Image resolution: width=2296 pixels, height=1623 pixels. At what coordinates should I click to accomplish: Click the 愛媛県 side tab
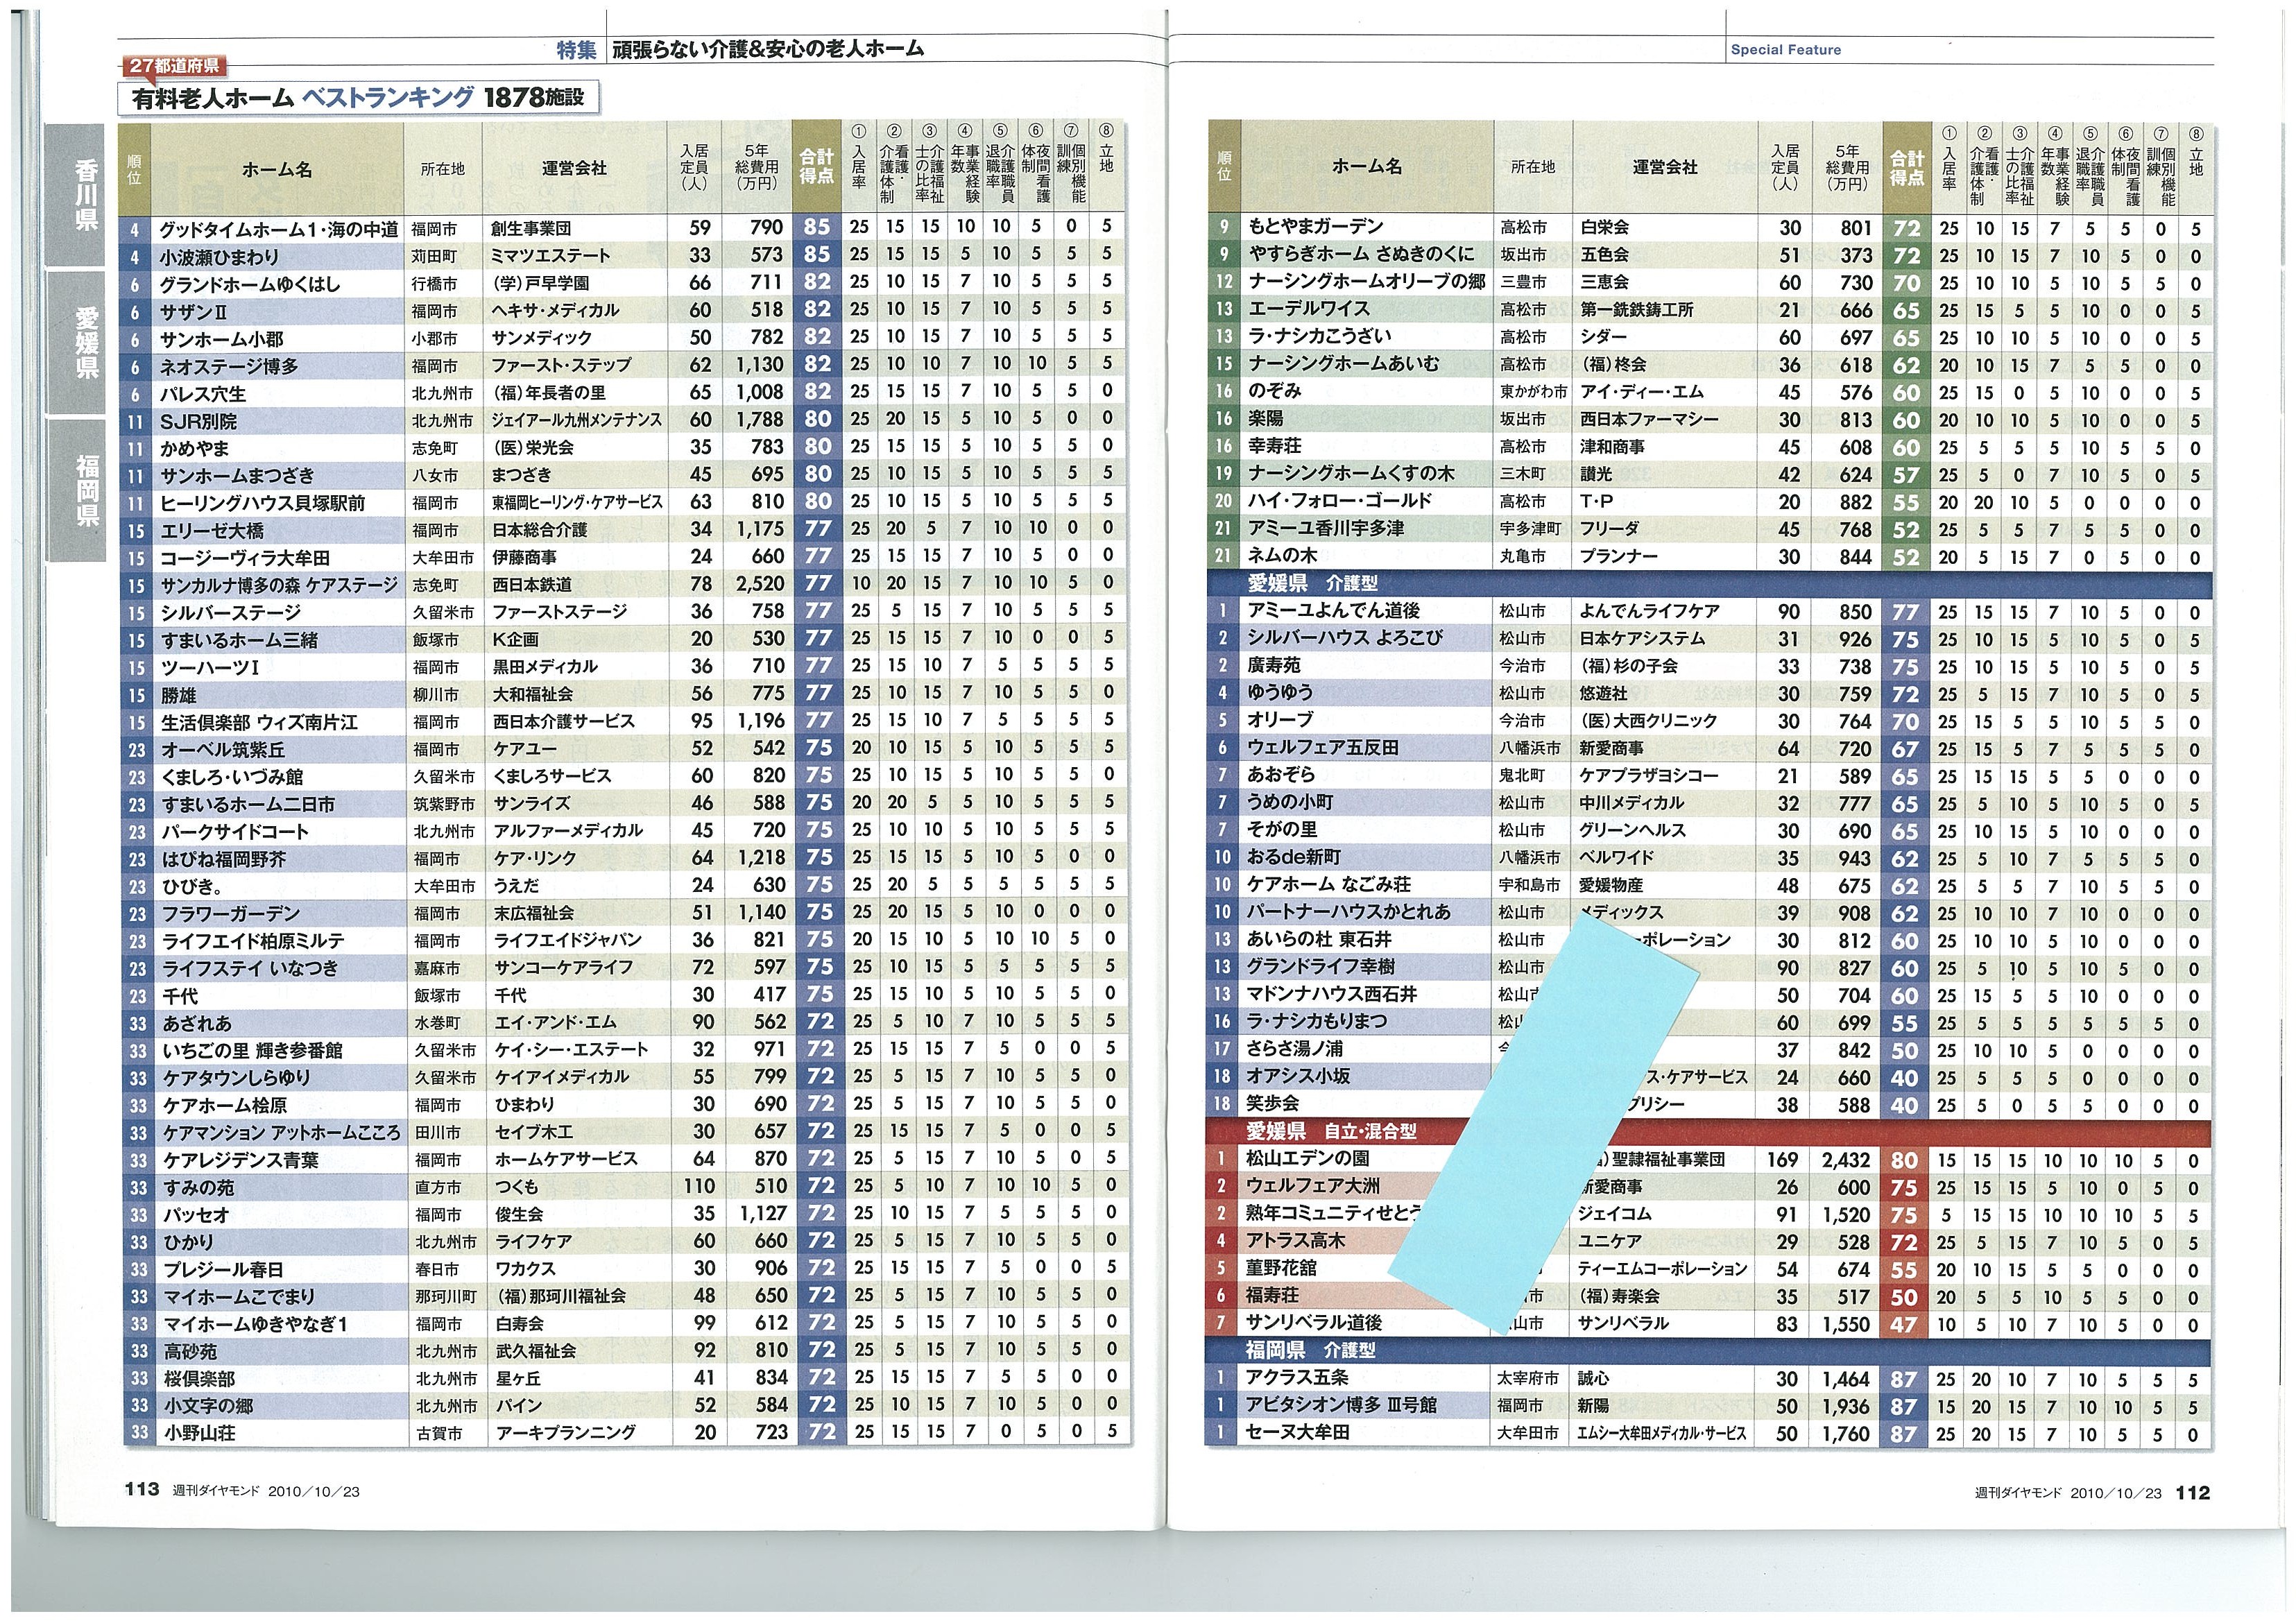(75, 342)
